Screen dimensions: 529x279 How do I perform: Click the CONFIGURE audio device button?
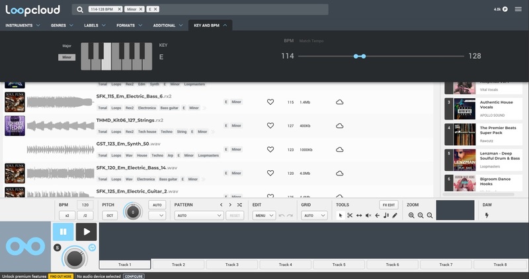tap(134, 276)
